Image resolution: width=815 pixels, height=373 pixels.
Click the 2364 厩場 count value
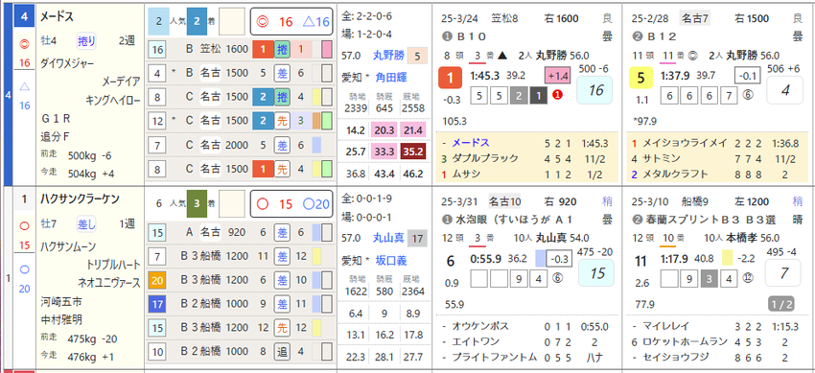413,291
